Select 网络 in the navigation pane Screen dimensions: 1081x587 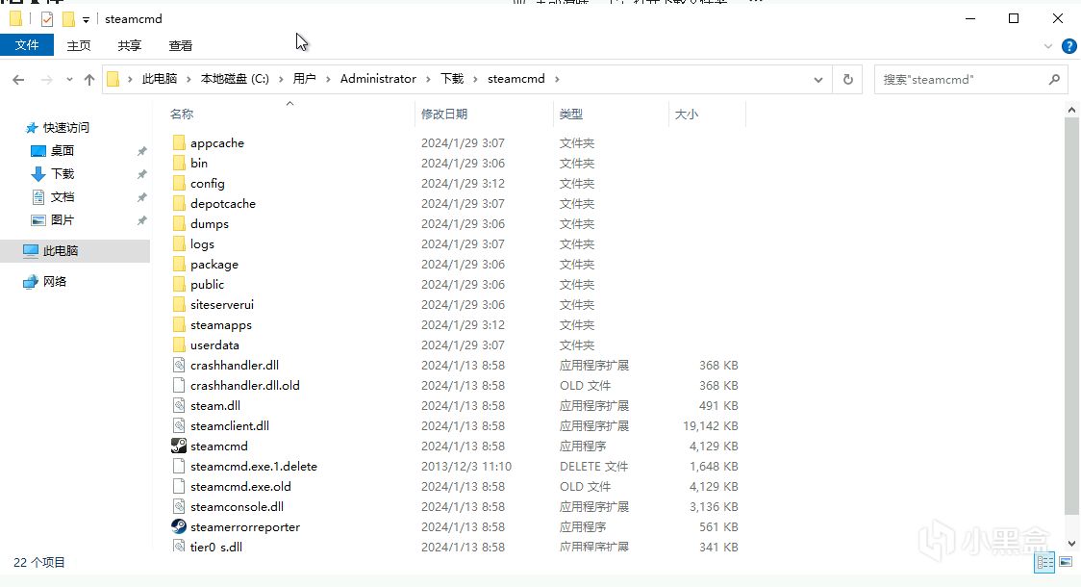[x=55, y=281]
